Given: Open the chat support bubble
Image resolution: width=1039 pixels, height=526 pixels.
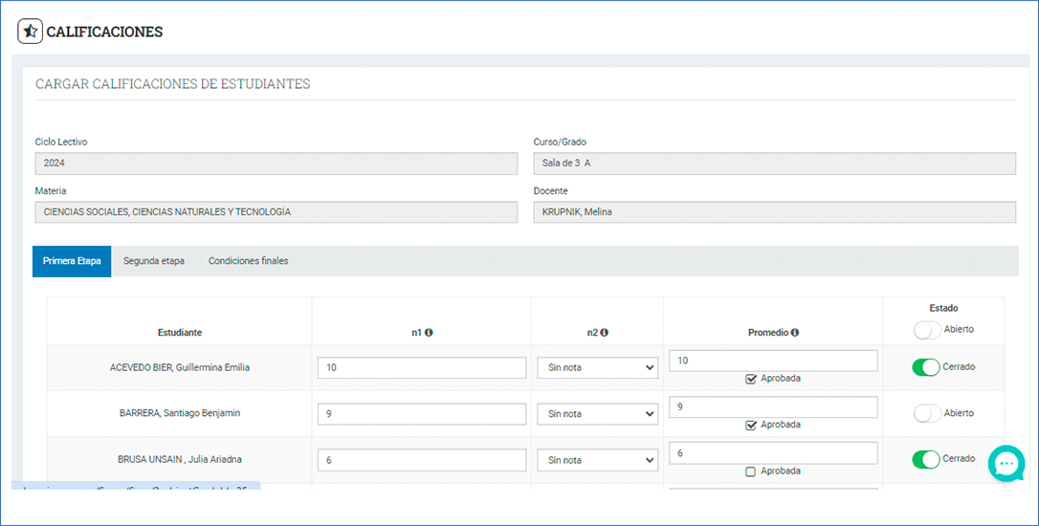Looking at the screenshot, I should [x=1006, y=464].
